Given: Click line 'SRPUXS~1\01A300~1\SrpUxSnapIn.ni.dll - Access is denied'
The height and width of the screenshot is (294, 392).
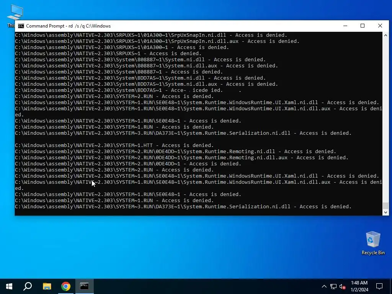Looking at the screenshot, I should tap(151, 35).
